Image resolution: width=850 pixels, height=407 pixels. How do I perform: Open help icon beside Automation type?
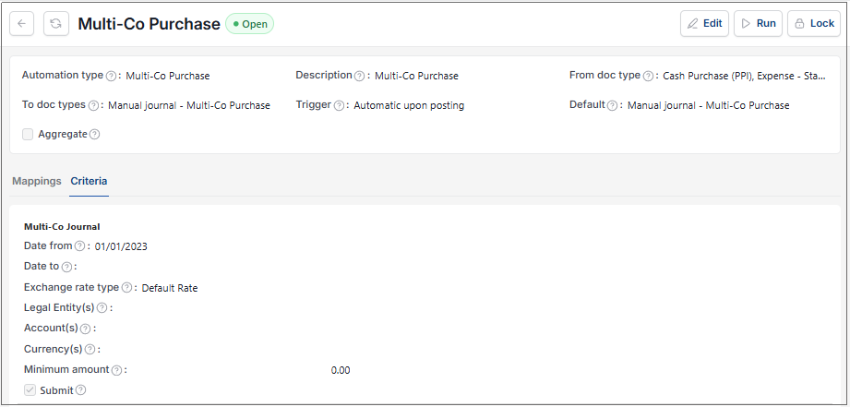tap(111, 76)
